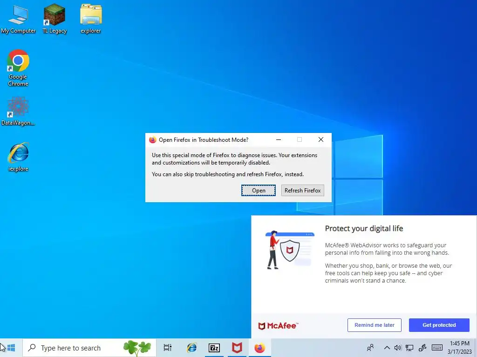The width and height of the screenshot is (477, 357).
Task: Click the taskbar search box
Action: 89,348
